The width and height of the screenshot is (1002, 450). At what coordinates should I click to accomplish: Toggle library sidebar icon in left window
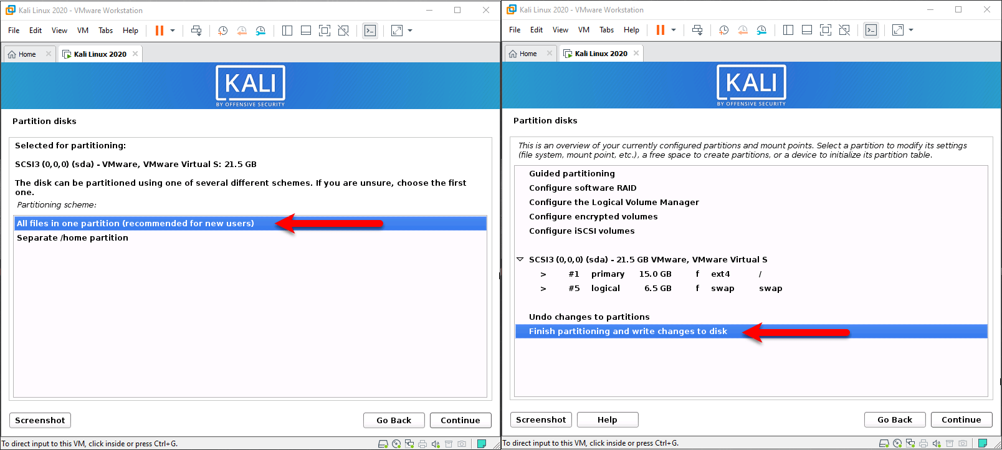[x=287, y=31]
